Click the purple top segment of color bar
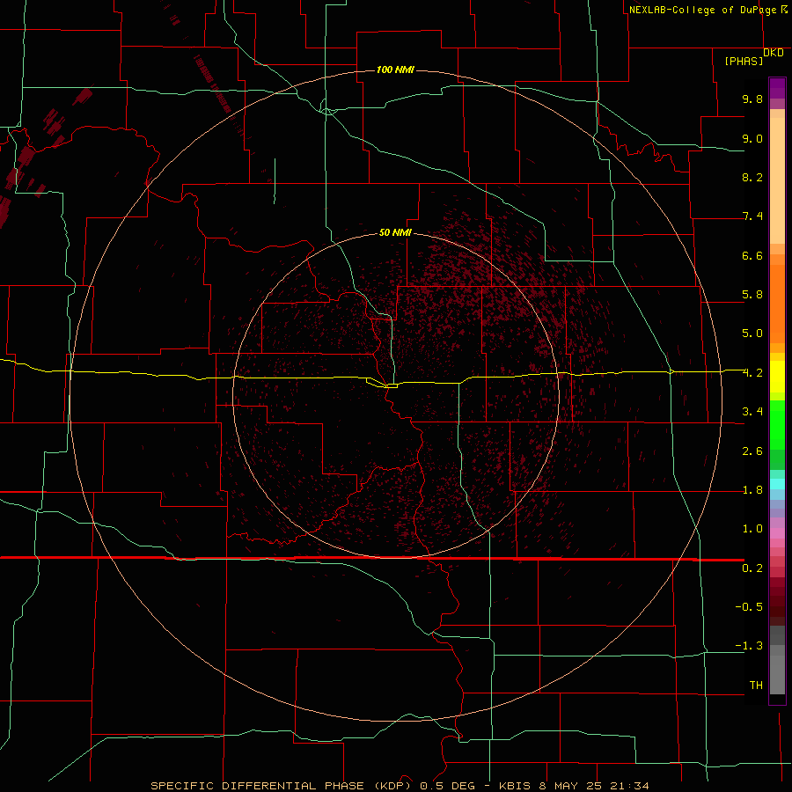 (777, 88)
